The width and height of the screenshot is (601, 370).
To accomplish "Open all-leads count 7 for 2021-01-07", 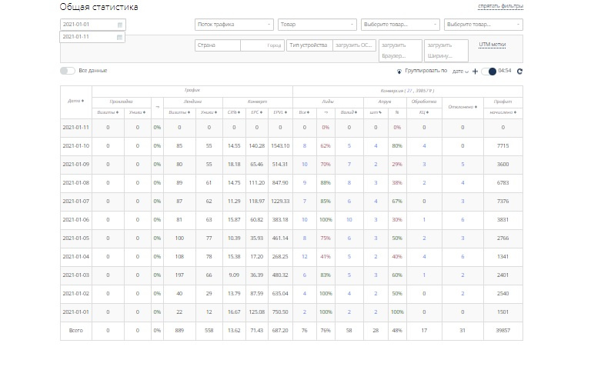I will 304,202.
